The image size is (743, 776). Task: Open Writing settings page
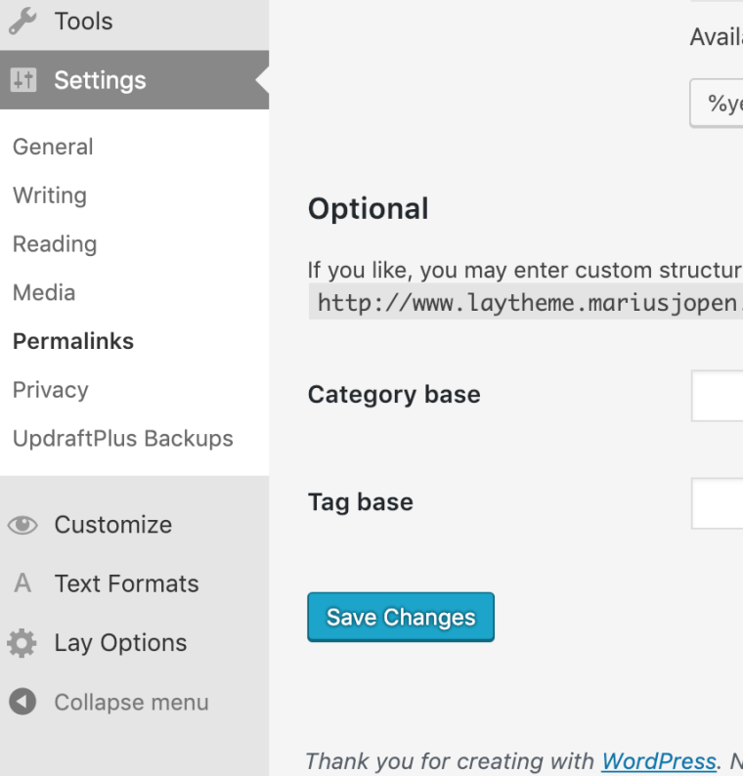pos(50,195)
